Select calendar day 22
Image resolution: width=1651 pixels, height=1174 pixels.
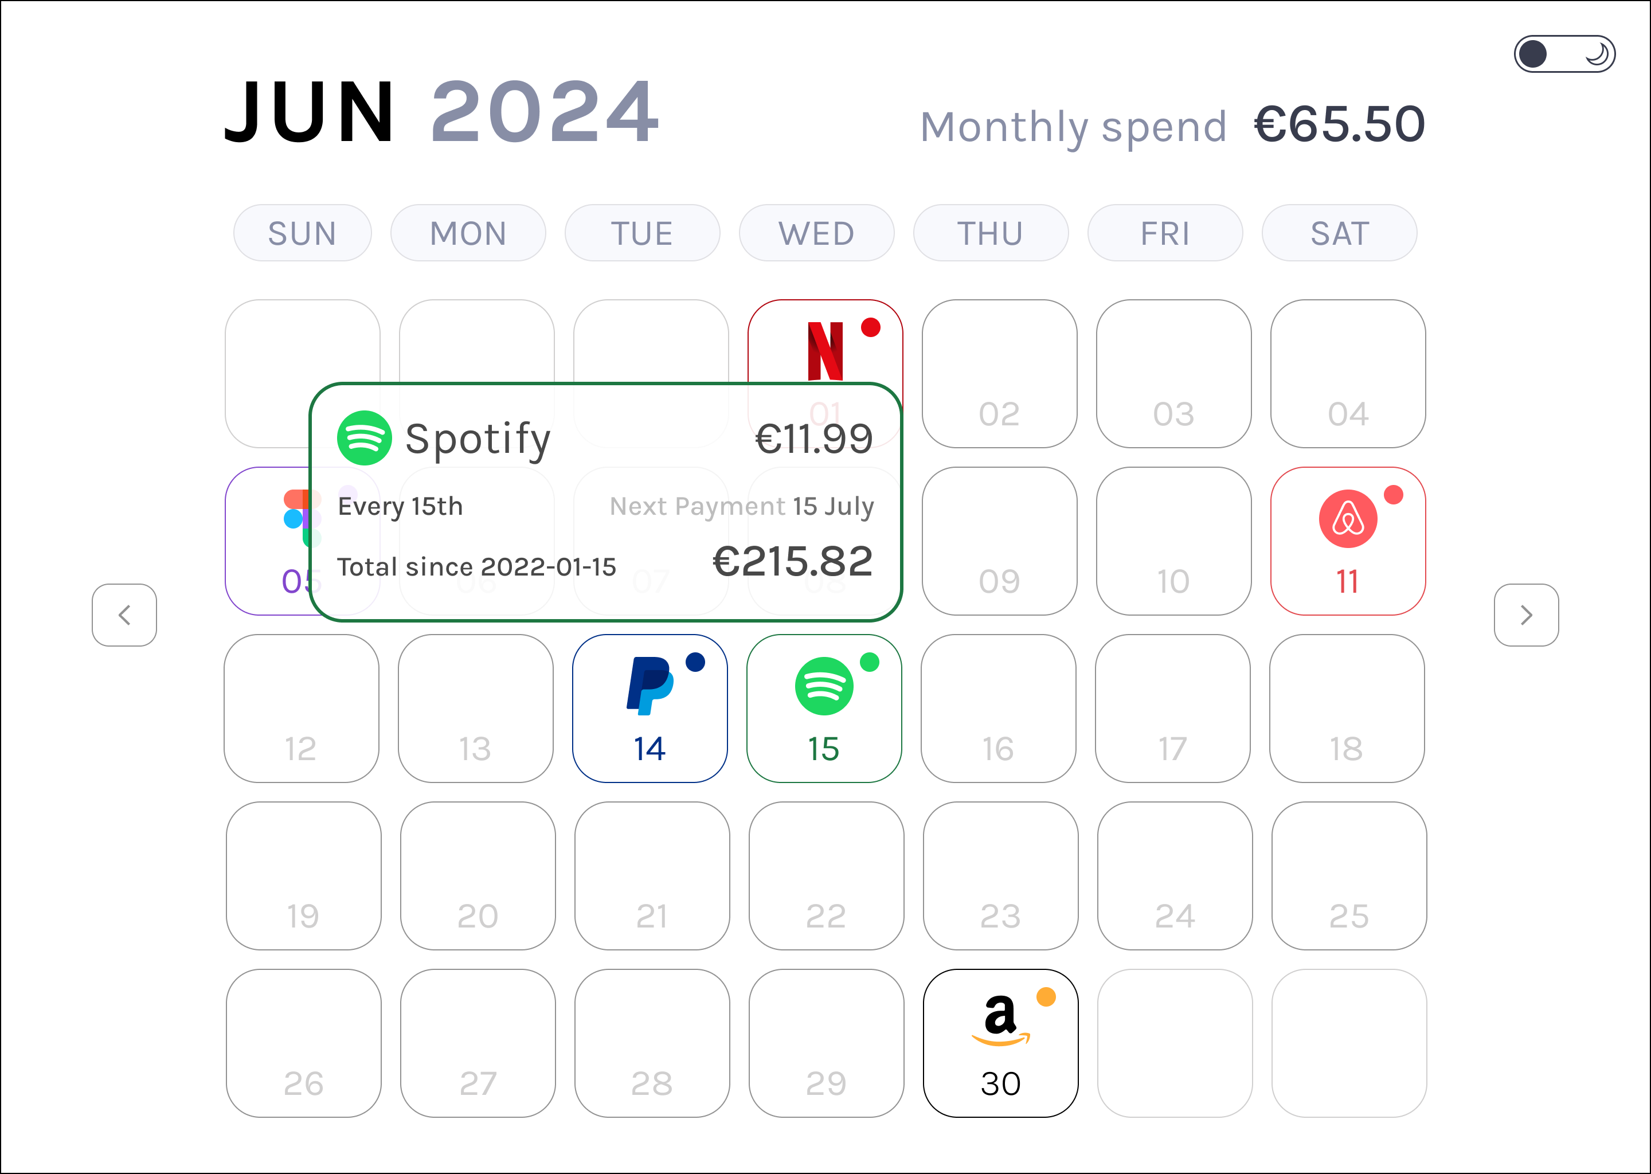(x=826, y=876)
